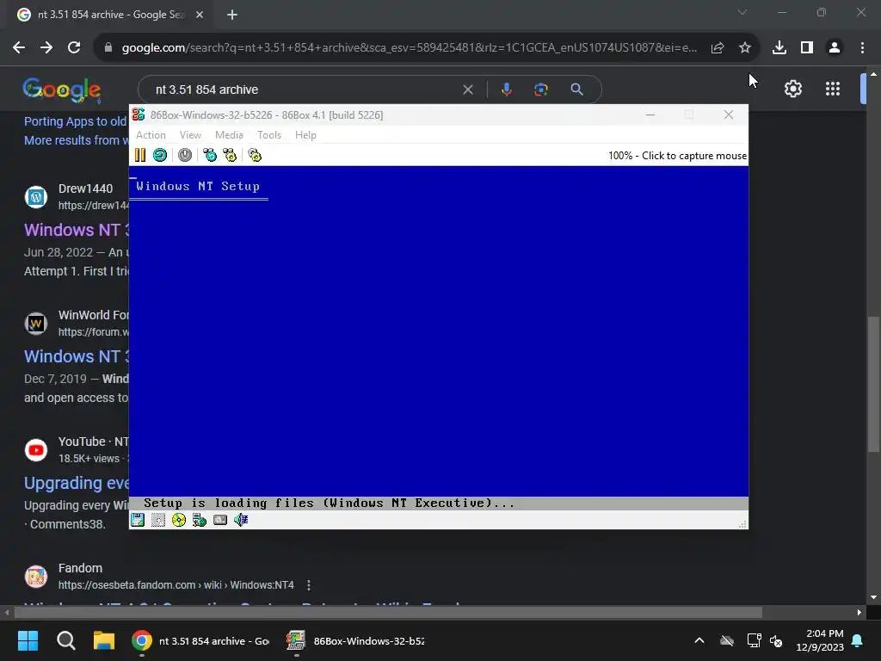Open the muted volume tray icon
This screenshot has width=881, height=661.
(776, 640)
